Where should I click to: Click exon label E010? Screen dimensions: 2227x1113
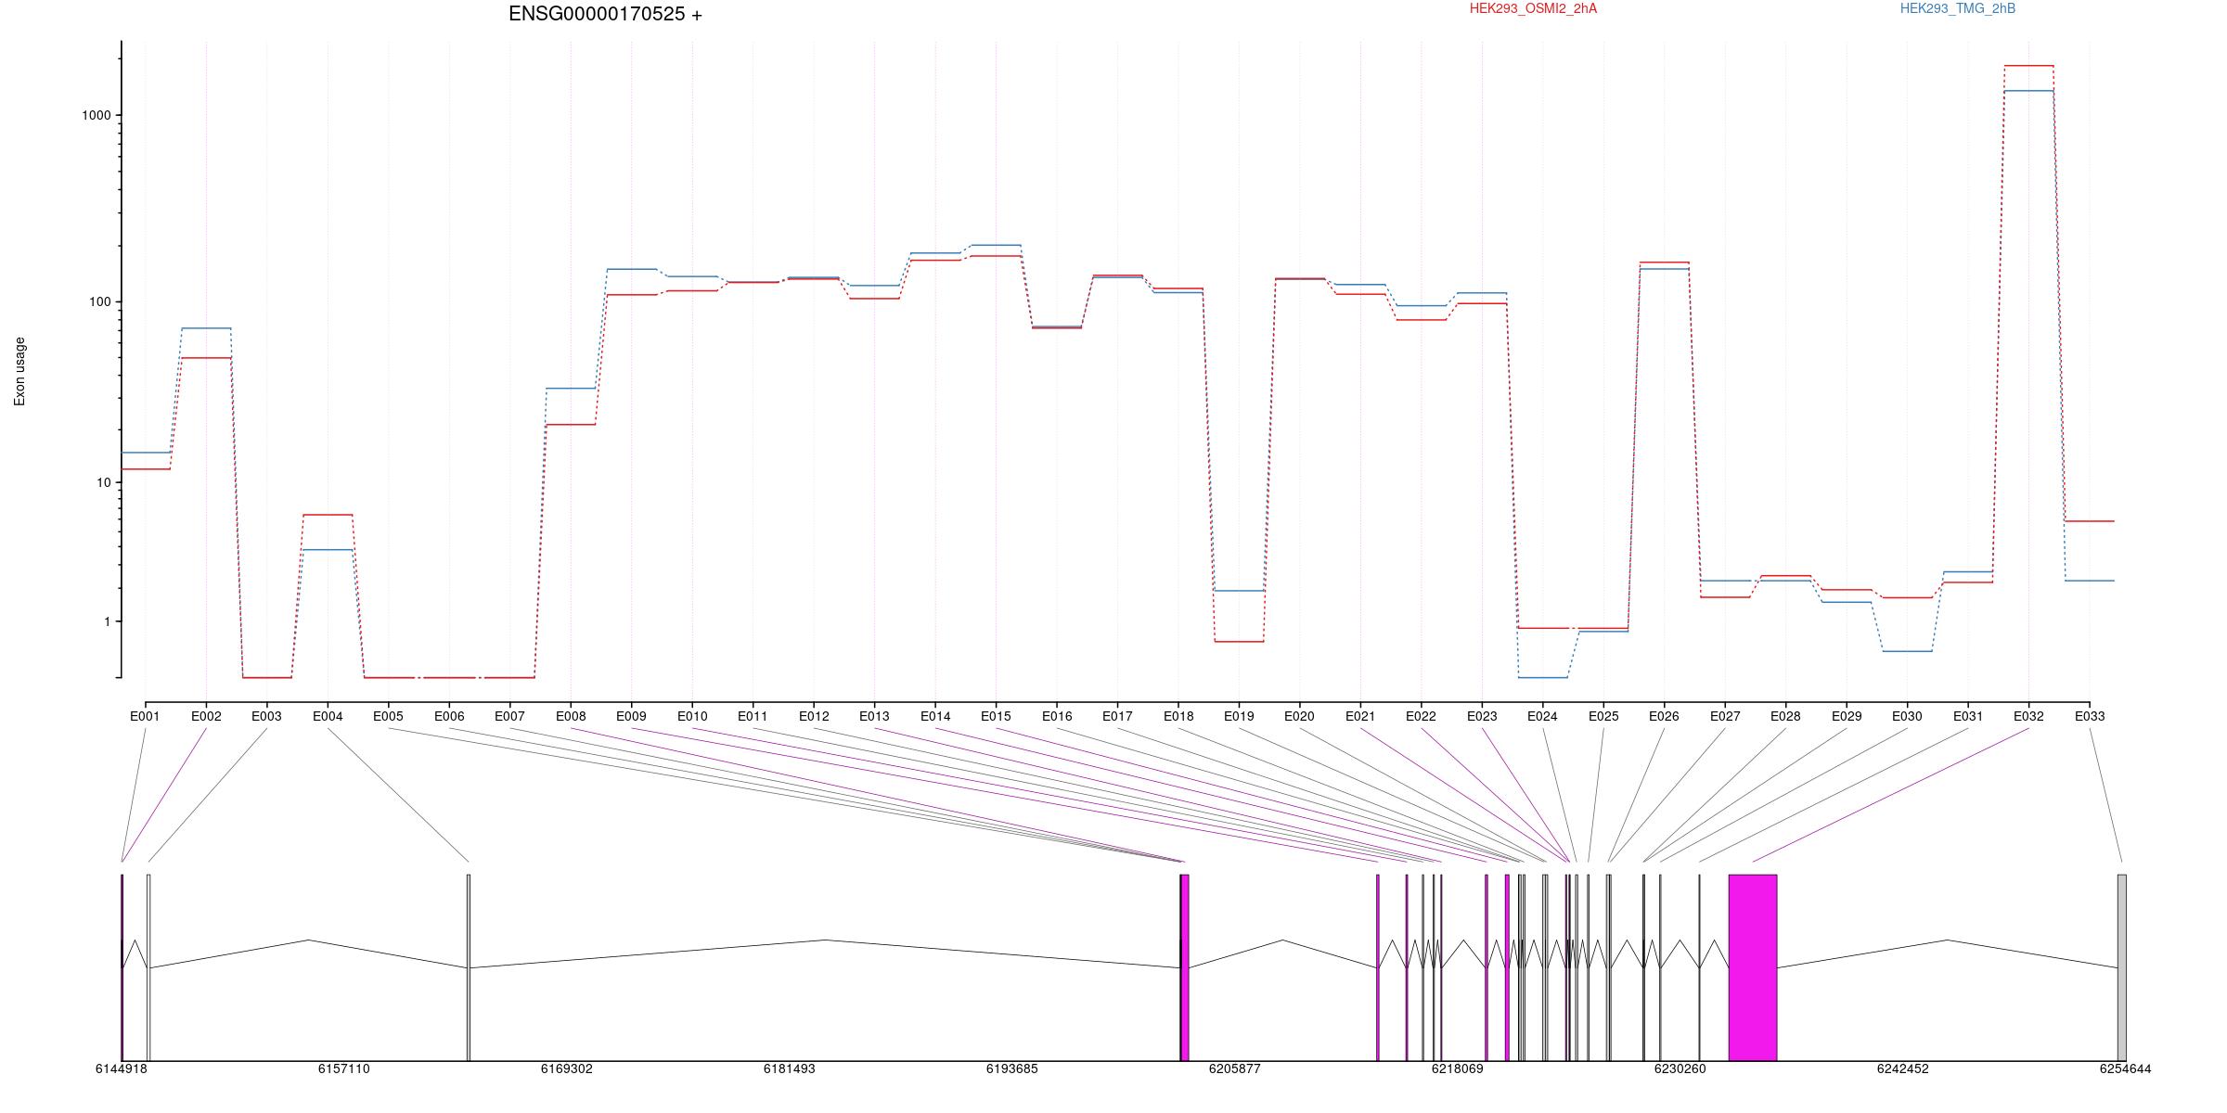pyautogui.click(x=692, y=716)
